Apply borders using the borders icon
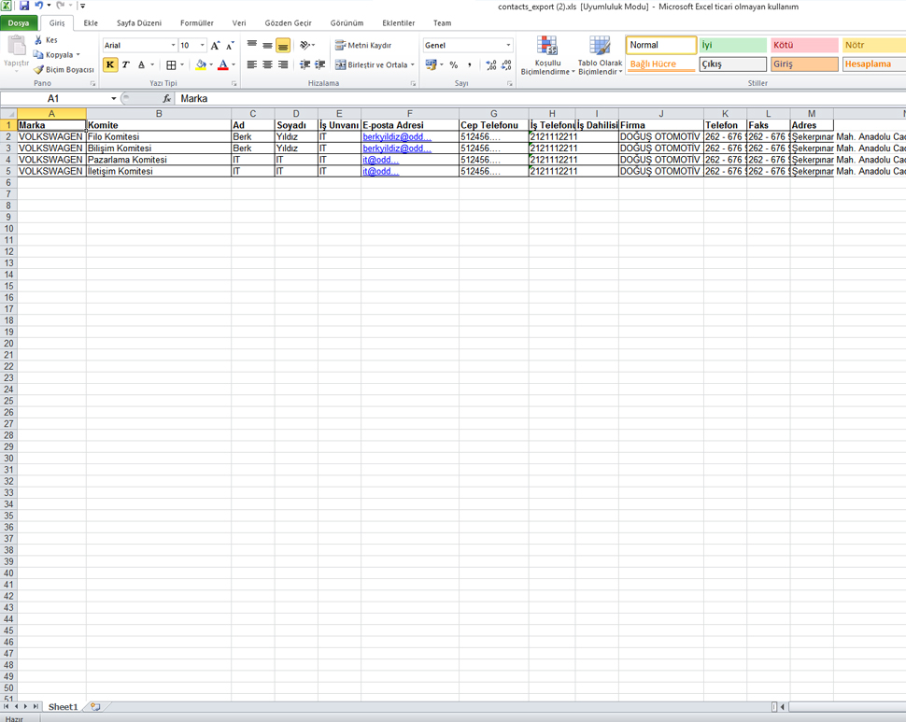 click(171, 65)
